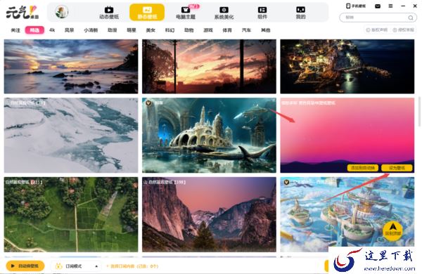Open the 动态壁纸 section
This screenshot has width=422, height=274.
coord(109,13)
